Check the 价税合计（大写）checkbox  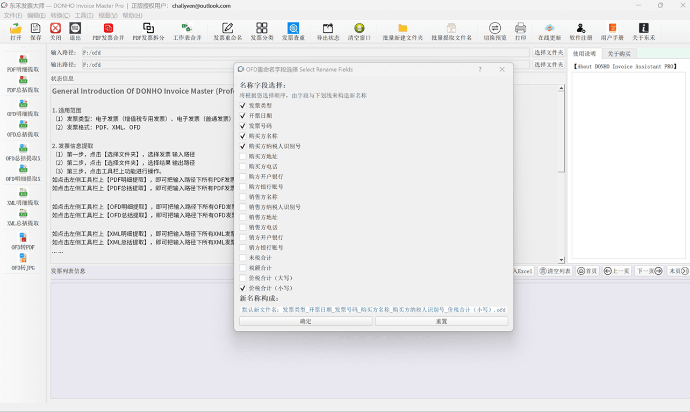pyautogui.click(x=243, y=278)
